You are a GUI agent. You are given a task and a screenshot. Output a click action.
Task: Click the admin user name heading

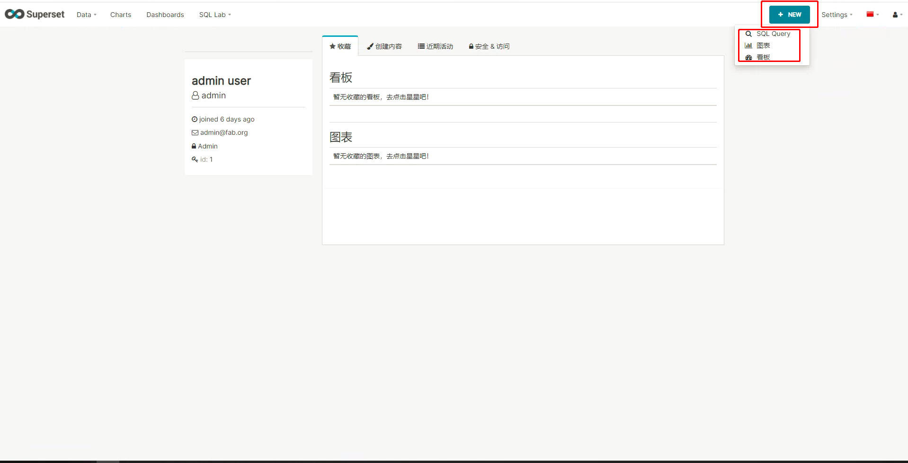(x=221, y=81)
